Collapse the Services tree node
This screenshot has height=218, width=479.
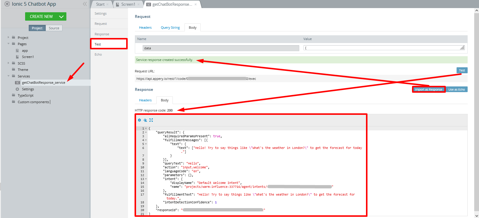tap(8, 76)
